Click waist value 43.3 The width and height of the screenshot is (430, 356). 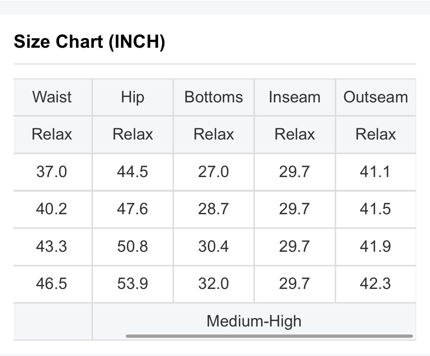[x=52, y=246]
